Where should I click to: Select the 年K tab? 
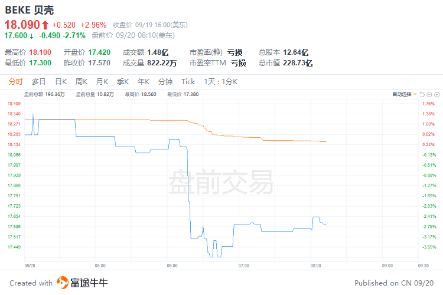144,82
